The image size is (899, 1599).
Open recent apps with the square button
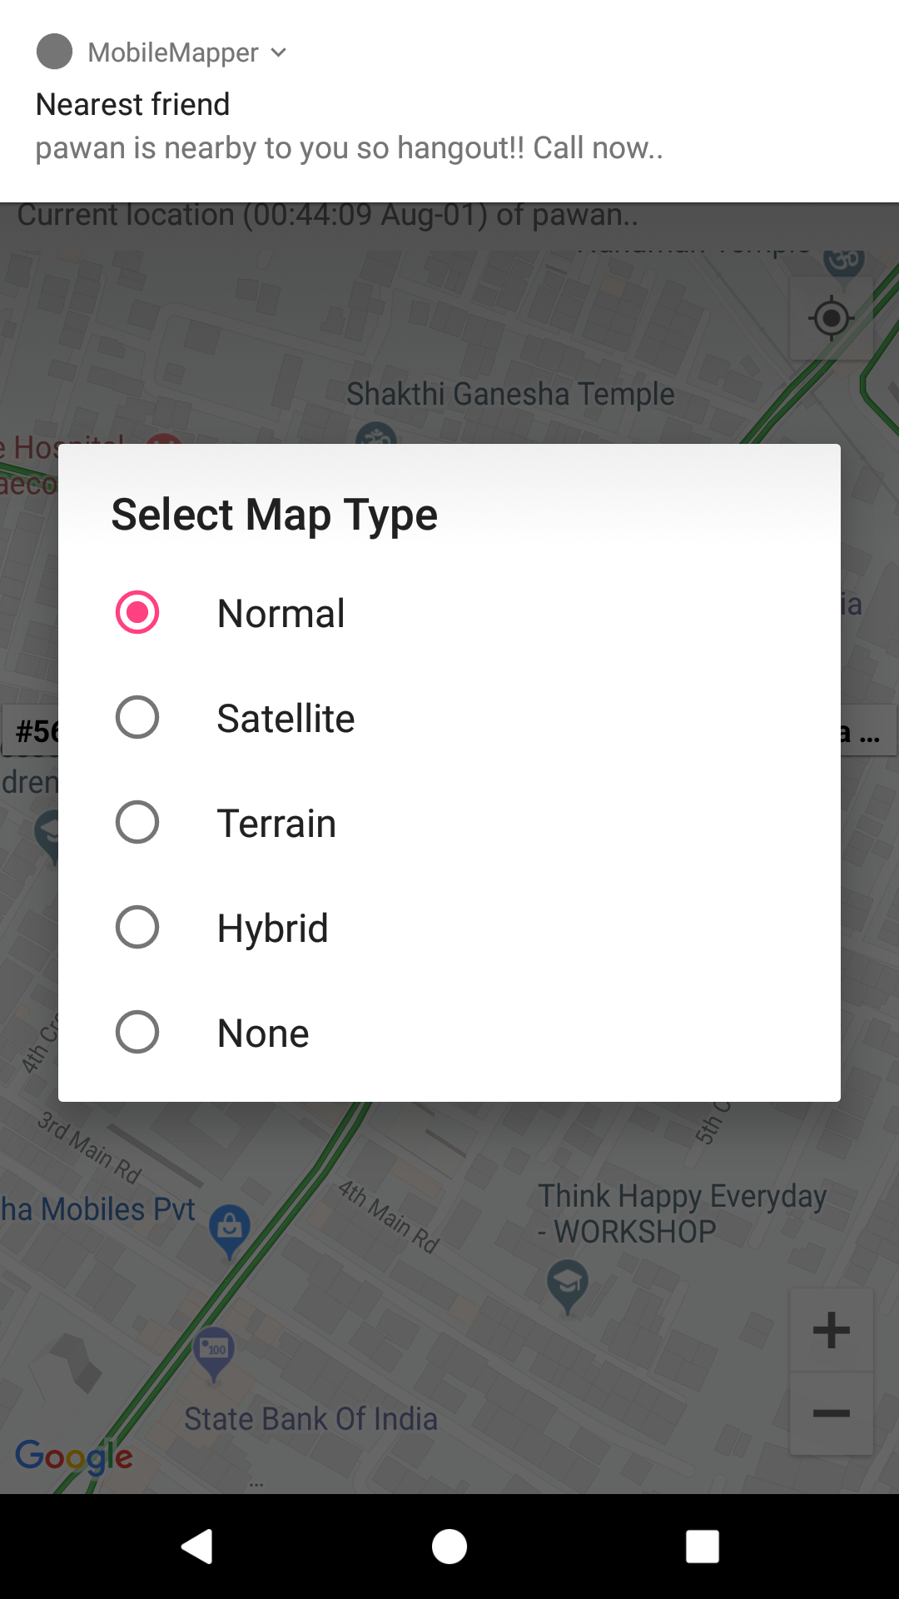tap(702, 1547)
